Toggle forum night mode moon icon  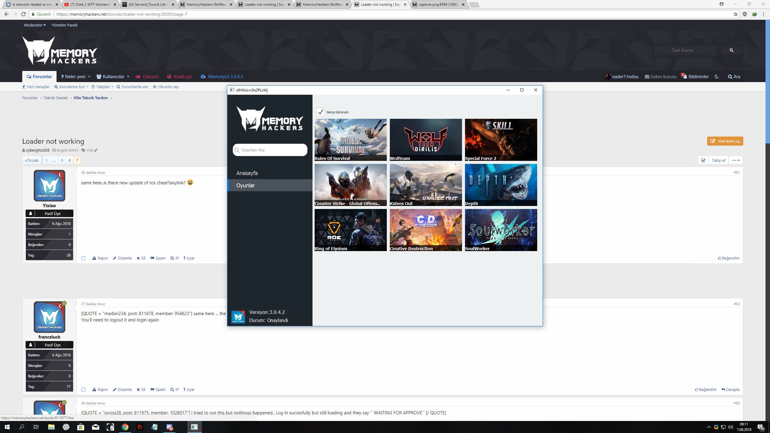716,77
